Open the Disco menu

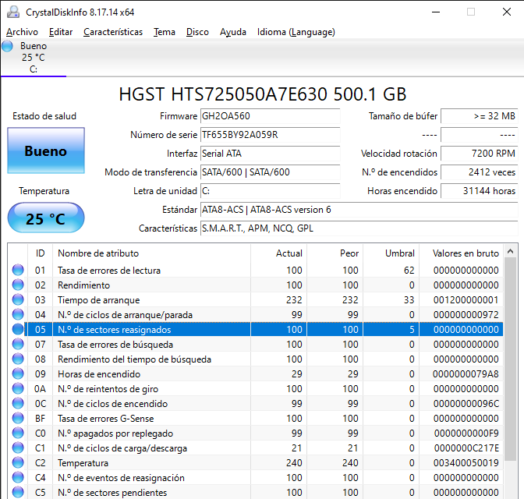[197, 32]
